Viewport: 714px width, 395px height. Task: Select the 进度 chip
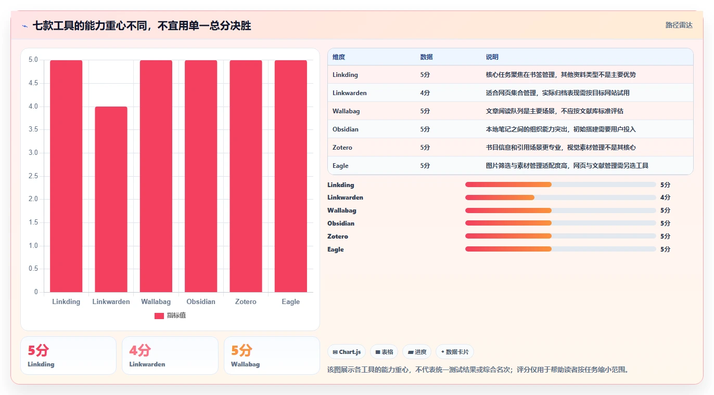point(417,352)
